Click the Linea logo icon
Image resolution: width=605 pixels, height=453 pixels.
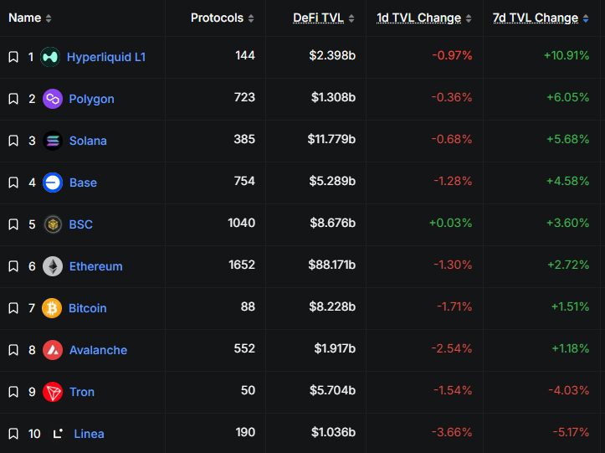[58, 434]
